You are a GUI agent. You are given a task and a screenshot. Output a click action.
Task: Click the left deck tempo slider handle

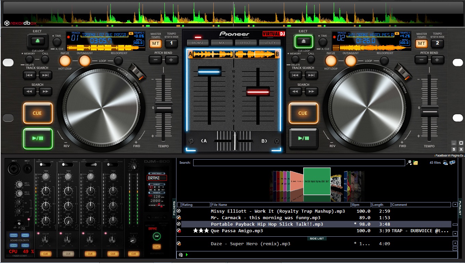[164, 108]
